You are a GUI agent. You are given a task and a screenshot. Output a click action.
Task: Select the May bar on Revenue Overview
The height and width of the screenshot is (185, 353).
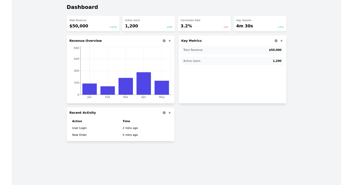pyautogui.click(x=161, y=87)
